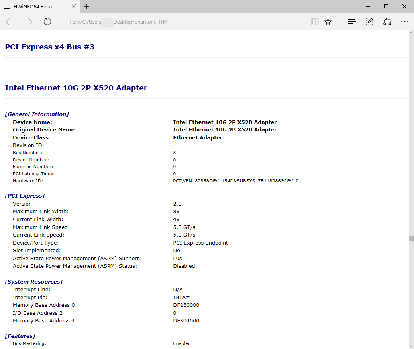Add page to favorites with star icon
The image size is (414, 349).
(x=328, y=22)
